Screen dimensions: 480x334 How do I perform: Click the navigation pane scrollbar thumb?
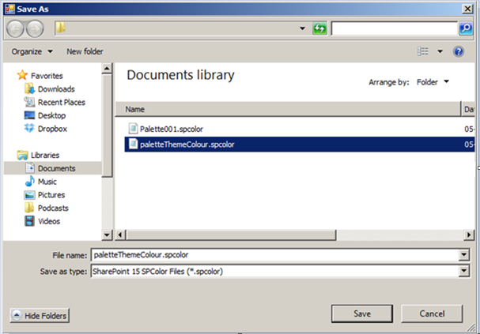pyautogui.click(x=107, y=126)
